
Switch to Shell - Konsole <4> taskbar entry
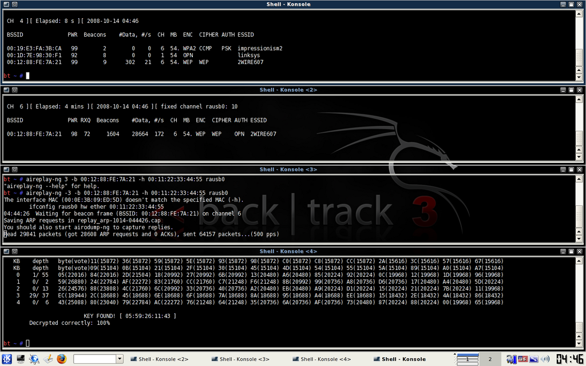(322, 359)
